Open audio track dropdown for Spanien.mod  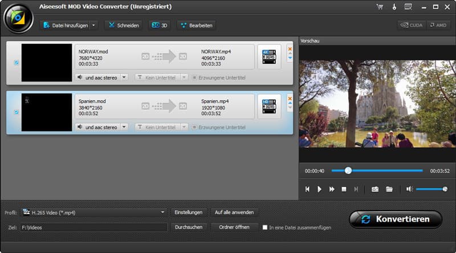tap(124, 128)
